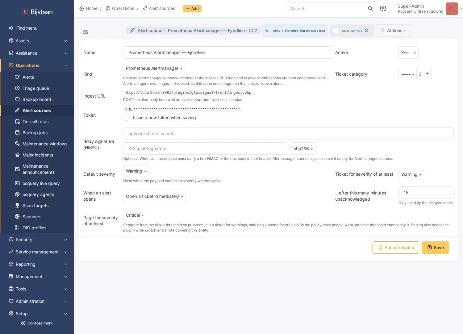The width and height of the screenshot is (463, 334).
Task: Click the OID profiles icon
Action: click(17, 228)
